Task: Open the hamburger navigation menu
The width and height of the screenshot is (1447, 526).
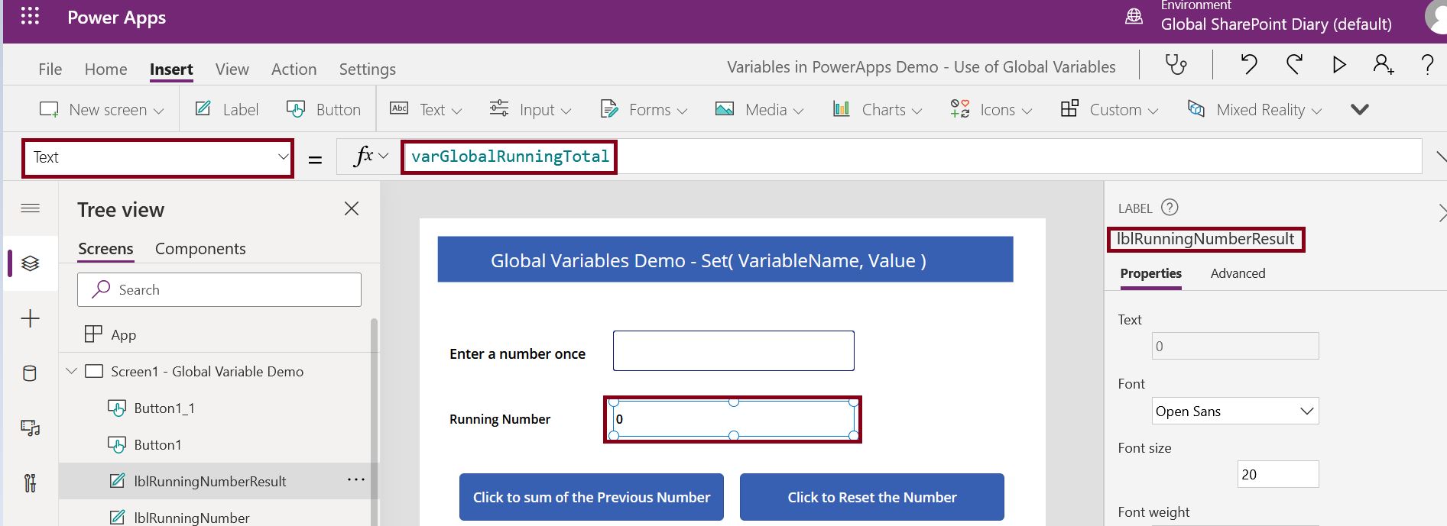Action: (31, 208)
